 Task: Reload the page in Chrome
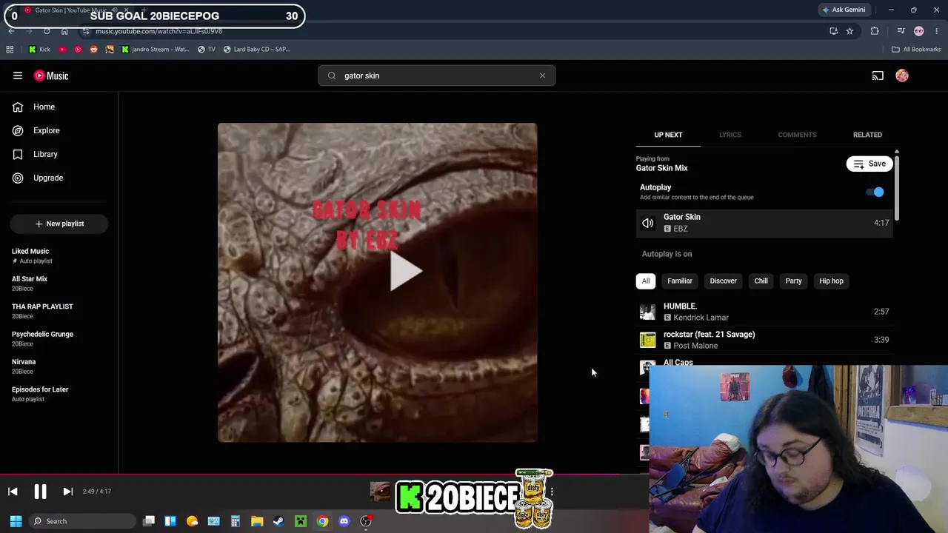click(47, 31)
